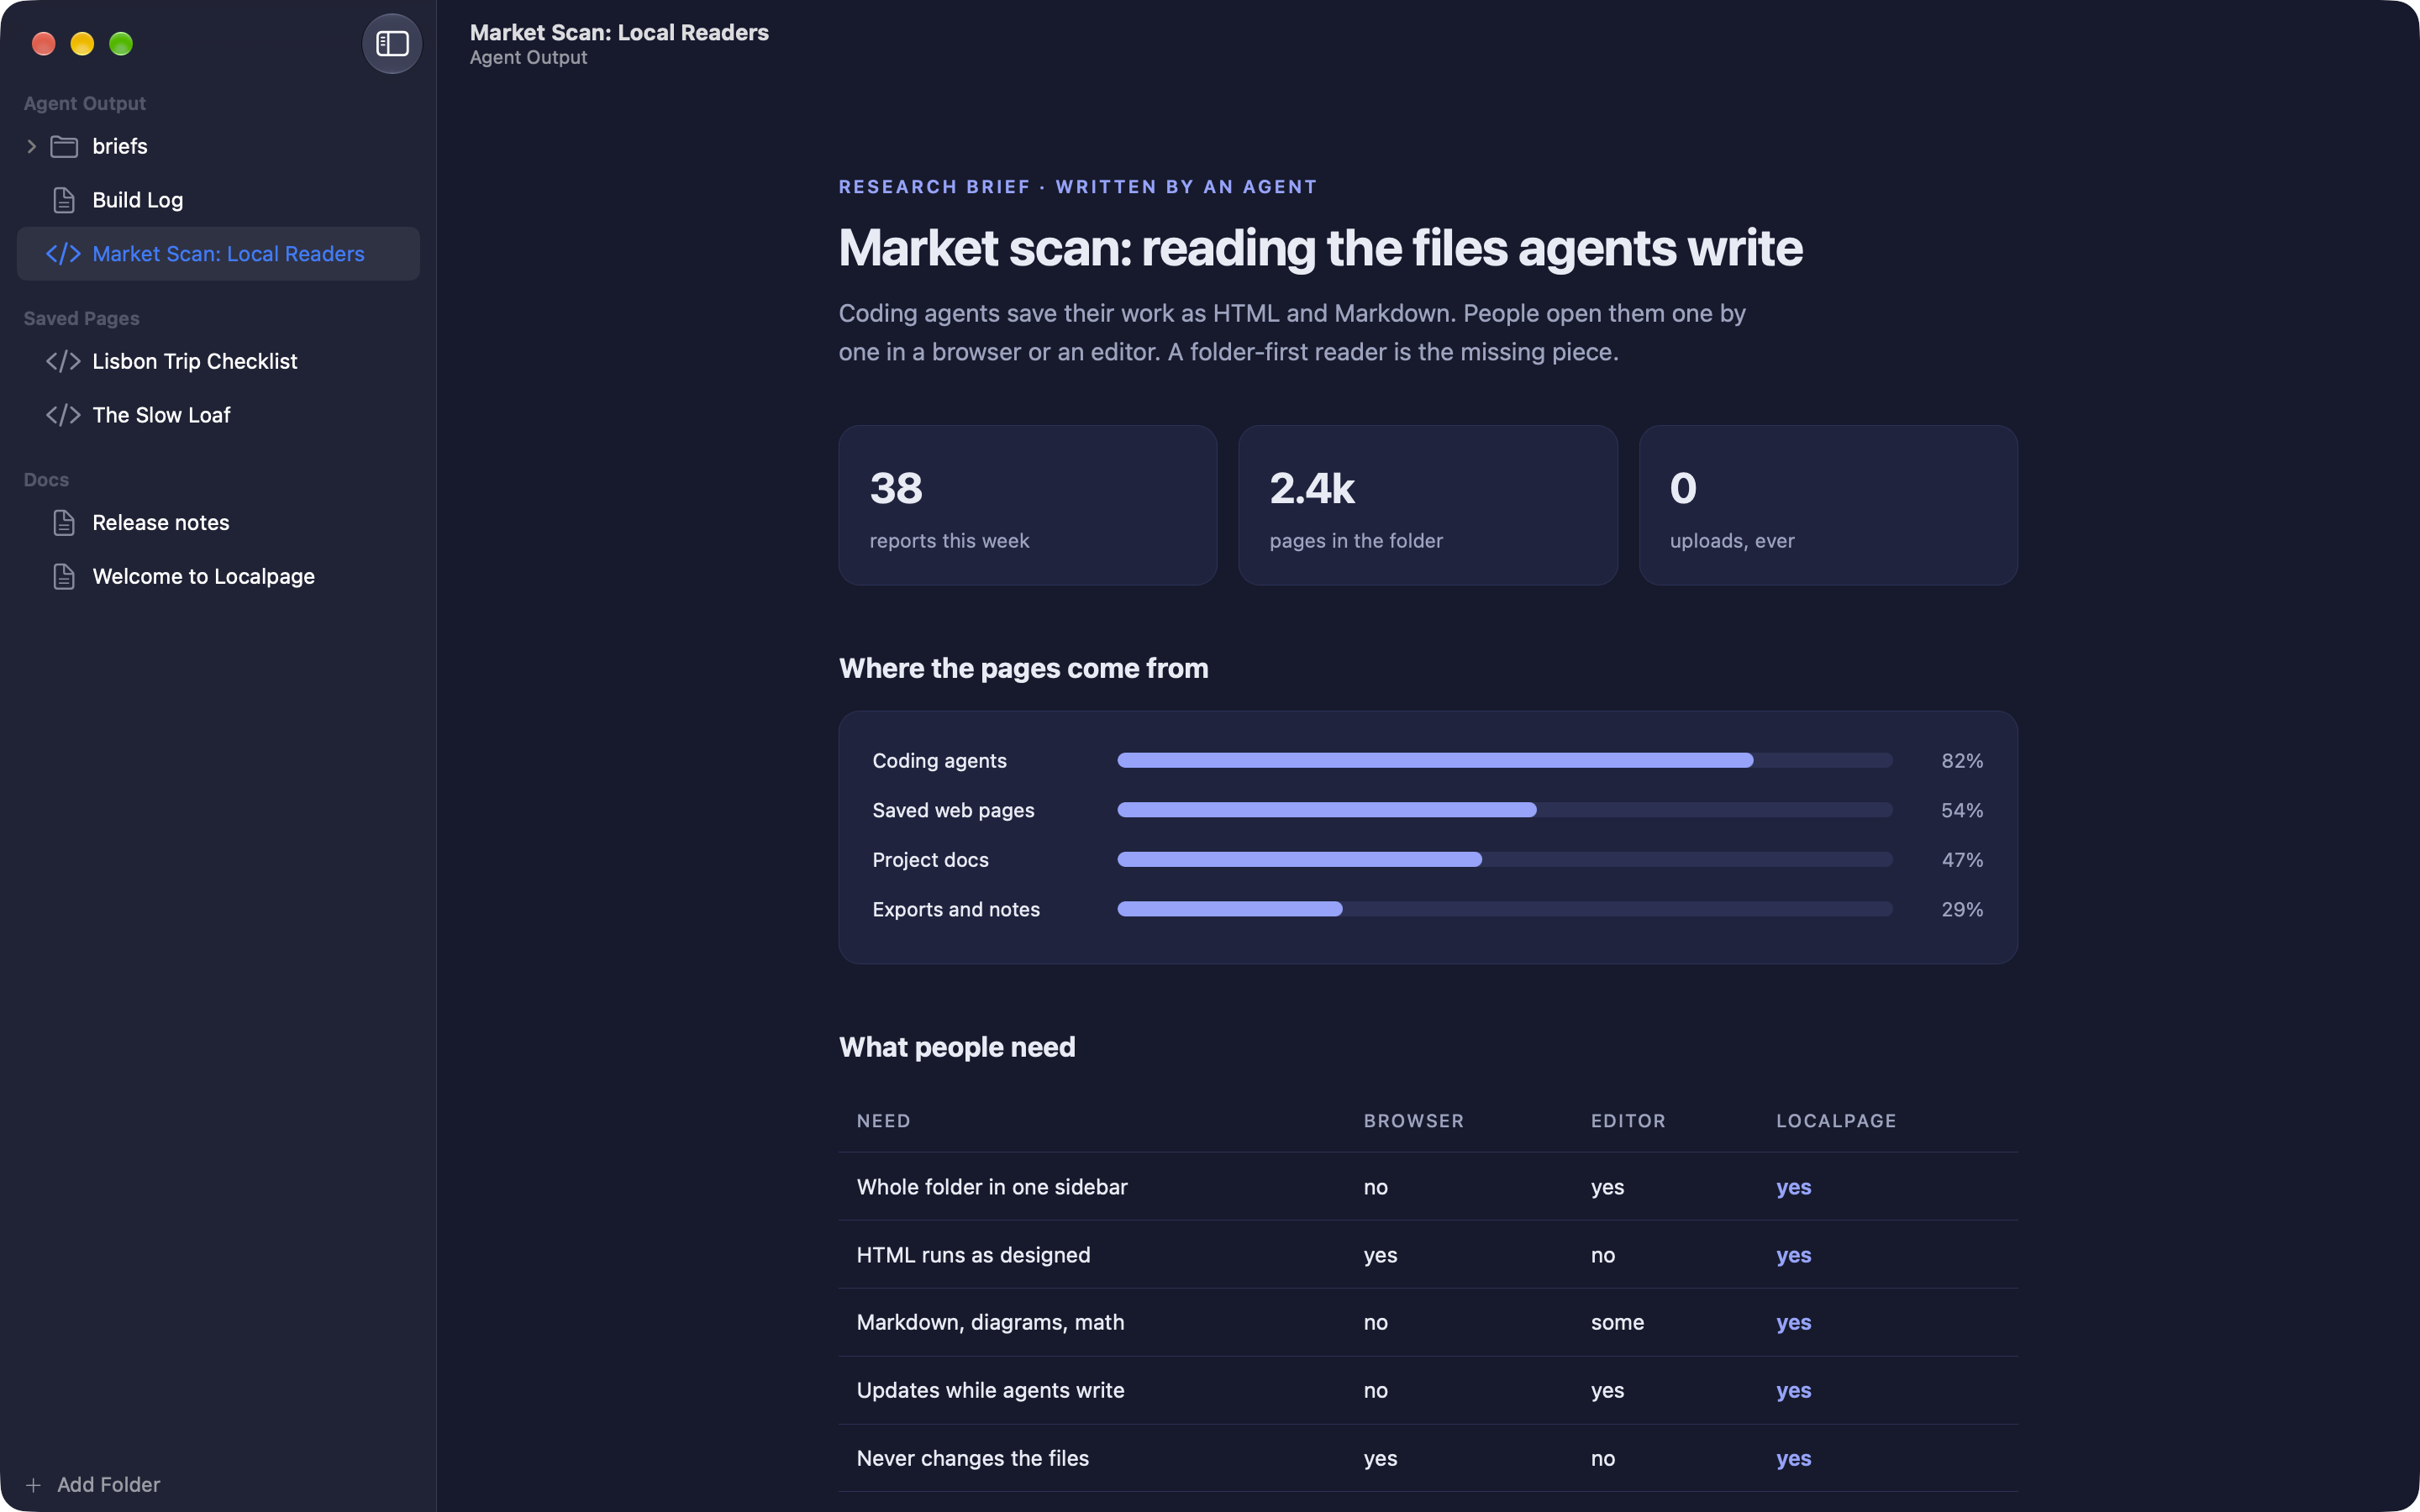This screenshot has height=1512, width=2420.
Task: Click the Docs section header
Action: [x=46, y=480]
